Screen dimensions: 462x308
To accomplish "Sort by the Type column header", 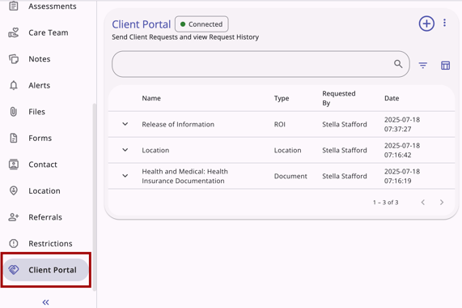I will 282,98.
